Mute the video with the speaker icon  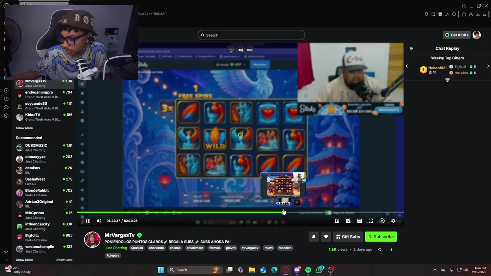(99, 221)
